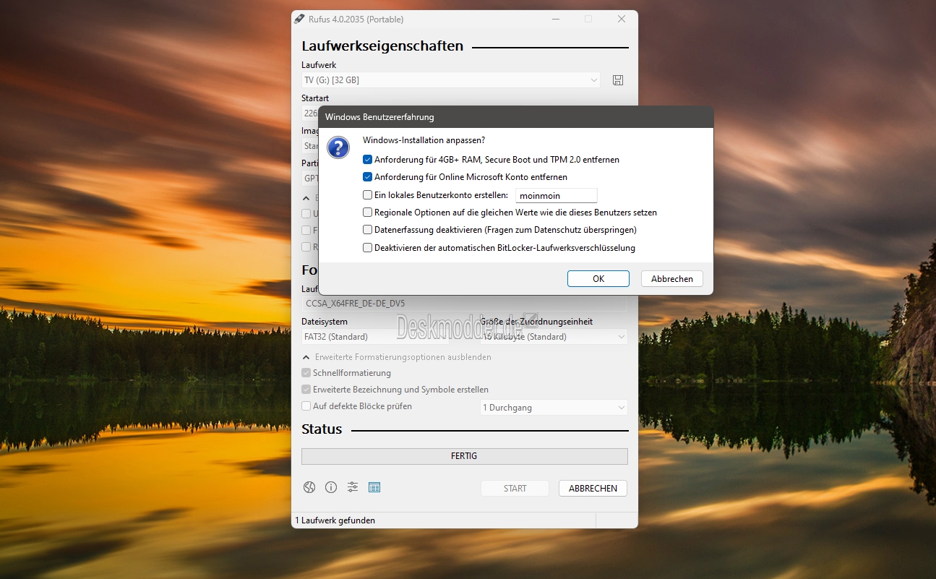The width and height of the screenshot is (936, 579).
Task: Click the FERTIG progress bar
Action: coord(465,456)
